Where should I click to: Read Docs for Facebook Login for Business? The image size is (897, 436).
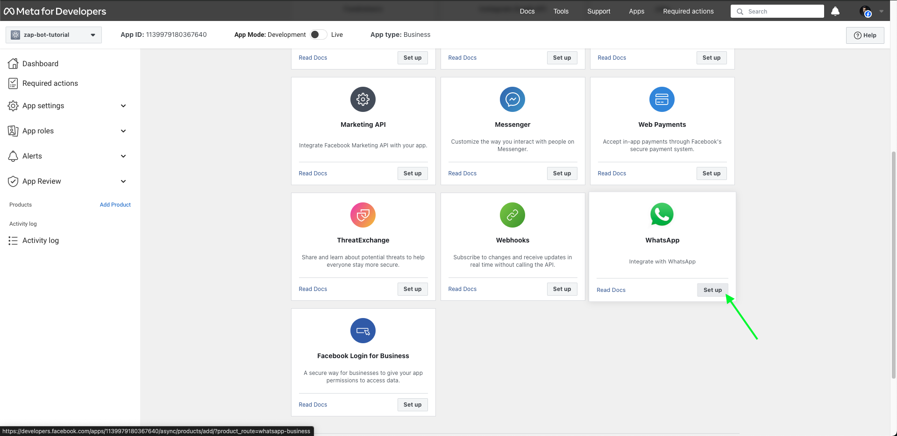coord(313,405)
